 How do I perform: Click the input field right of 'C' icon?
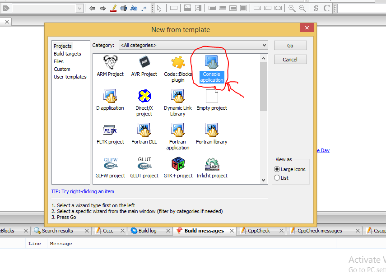[x=362, y=9]
